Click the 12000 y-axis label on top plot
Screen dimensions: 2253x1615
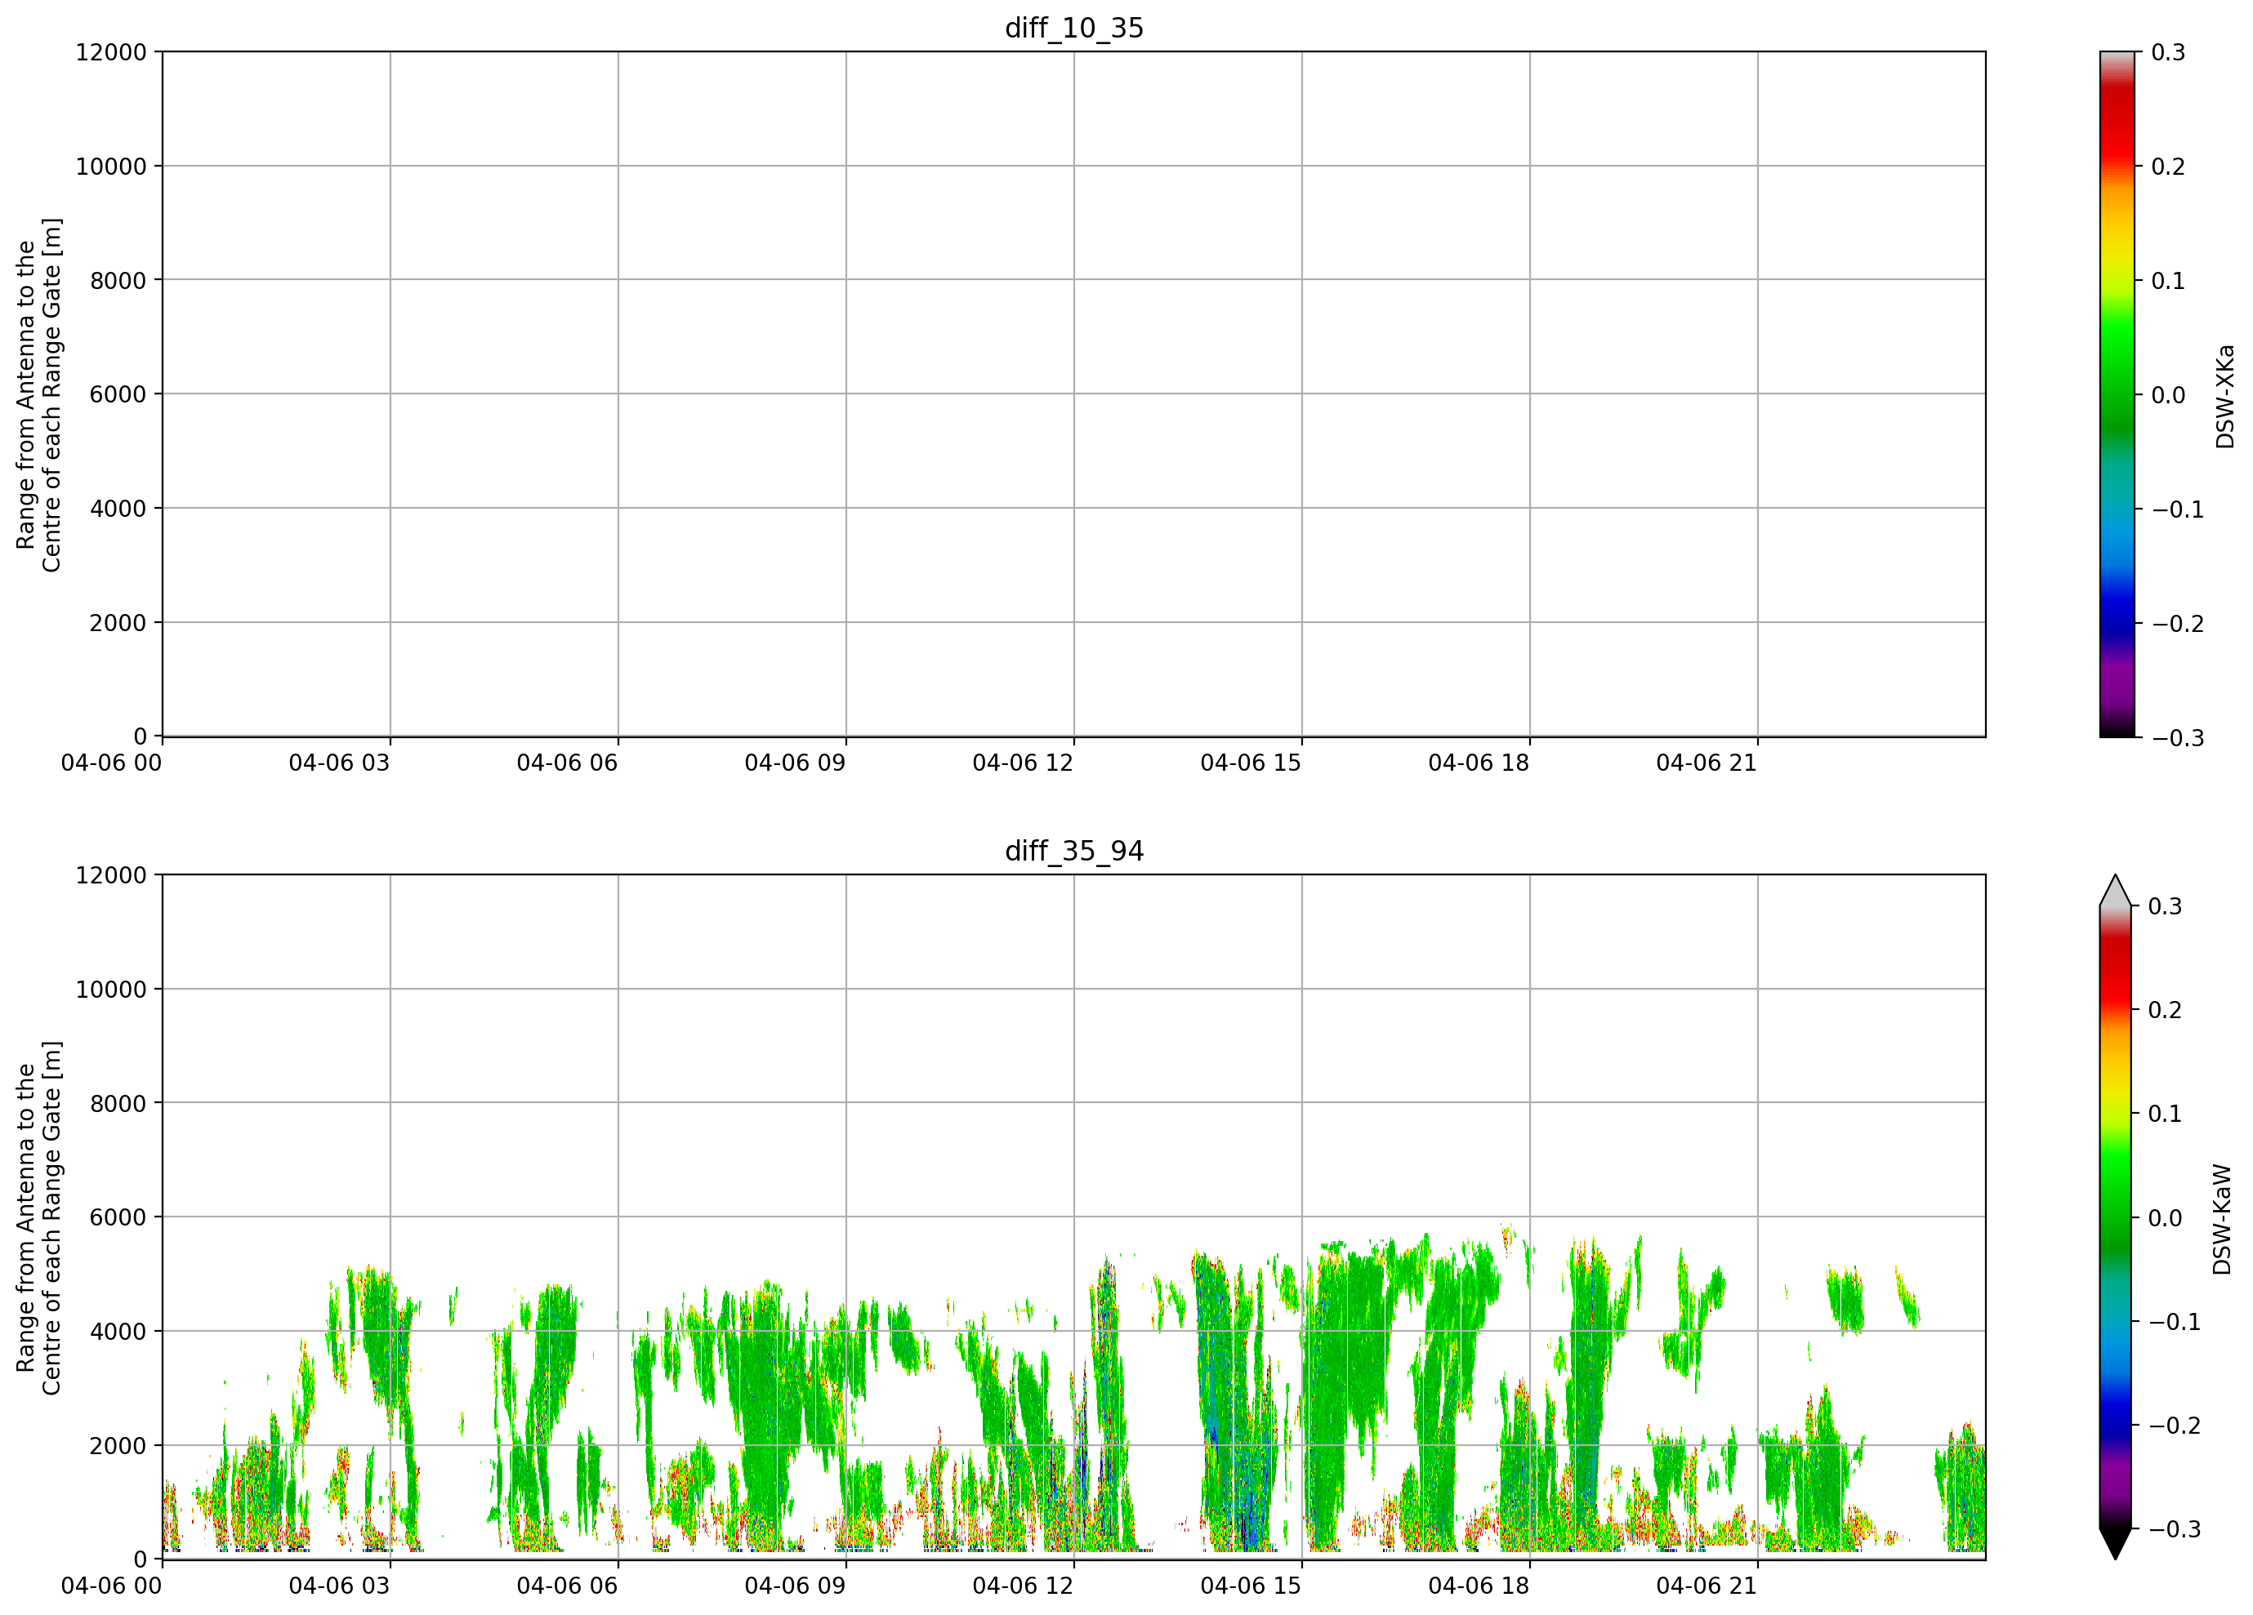pyautogui.click(x=111, y=51)
